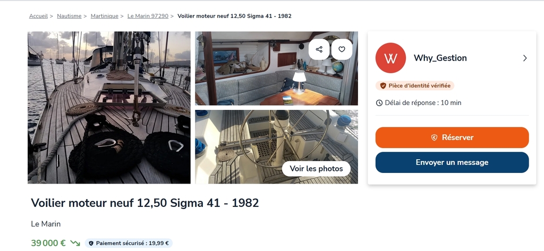The height and width of the screenshot is (251, 544).
Task: Open the main boat deck photo
Action: [109, 108]
